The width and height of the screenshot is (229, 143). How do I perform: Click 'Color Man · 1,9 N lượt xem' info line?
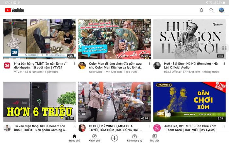tap(113, 72)
